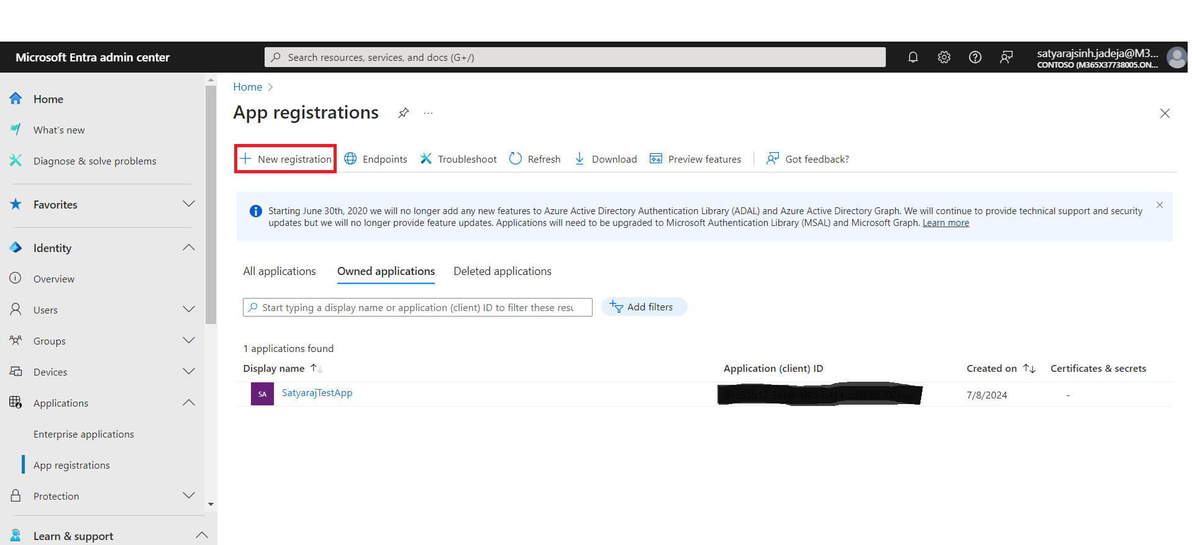
Task: Refresh the app registrations list
Action: pyautogui.click(x=535, y=159)
